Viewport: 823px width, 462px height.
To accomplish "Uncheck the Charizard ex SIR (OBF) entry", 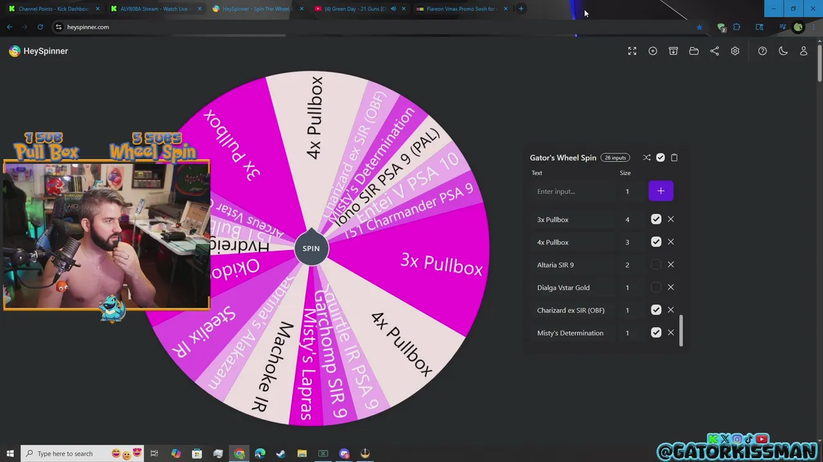I will click(656, 310).
